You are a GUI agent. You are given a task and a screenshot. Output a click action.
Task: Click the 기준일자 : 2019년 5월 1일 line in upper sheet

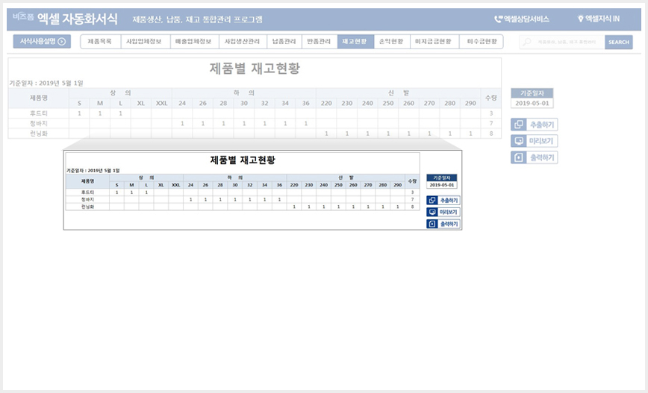(46, 84)
